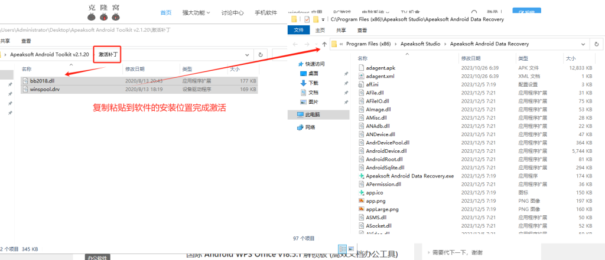The width and height of the screenshot is (605, 260).
Task: Click the ASocket.dll file icon
Action: (361, 226)
